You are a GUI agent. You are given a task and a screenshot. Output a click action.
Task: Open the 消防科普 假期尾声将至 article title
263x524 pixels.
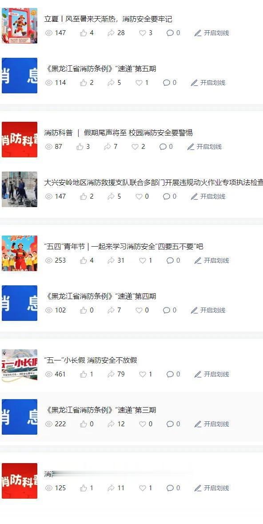pyautogui.click(x=118, y=133)
